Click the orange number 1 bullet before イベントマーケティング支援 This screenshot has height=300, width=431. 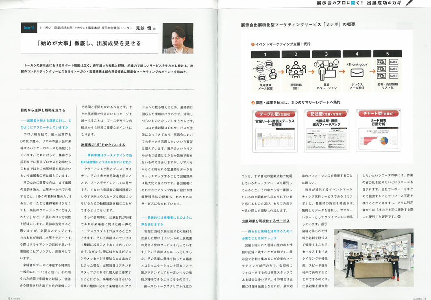[253, 44]
